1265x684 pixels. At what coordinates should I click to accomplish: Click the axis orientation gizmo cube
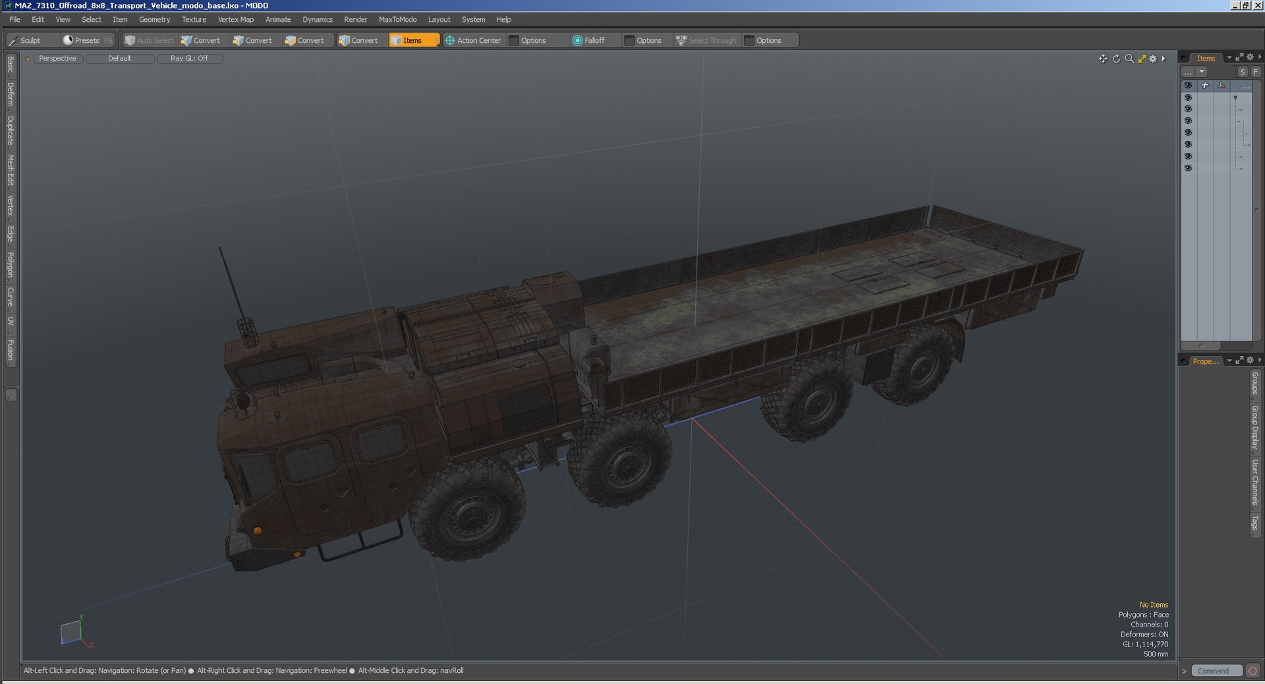(x=70, y=633)
